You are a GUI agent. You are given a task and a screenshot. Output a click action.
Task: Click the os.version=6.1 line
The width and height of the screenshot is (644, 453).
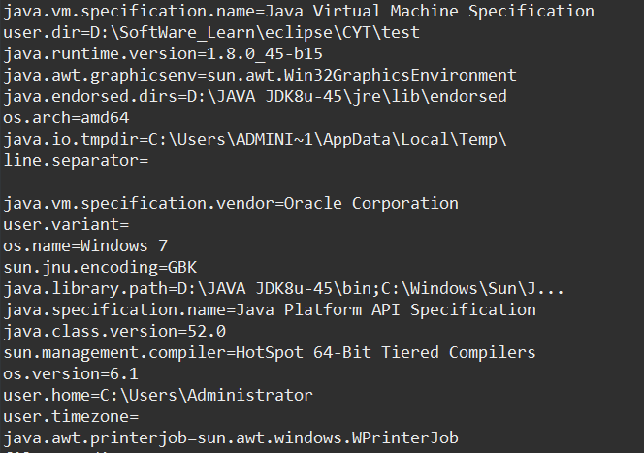tap(71, 374)
